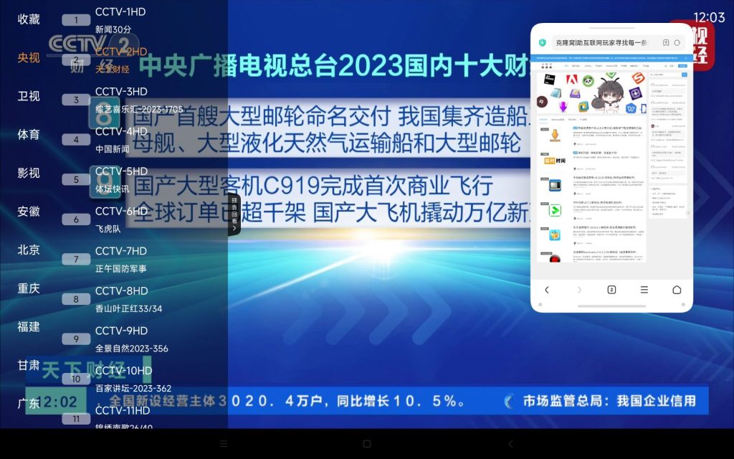Select the 央视 category
The height and width of the screenshot is (459, 734).
pos(29,57)
